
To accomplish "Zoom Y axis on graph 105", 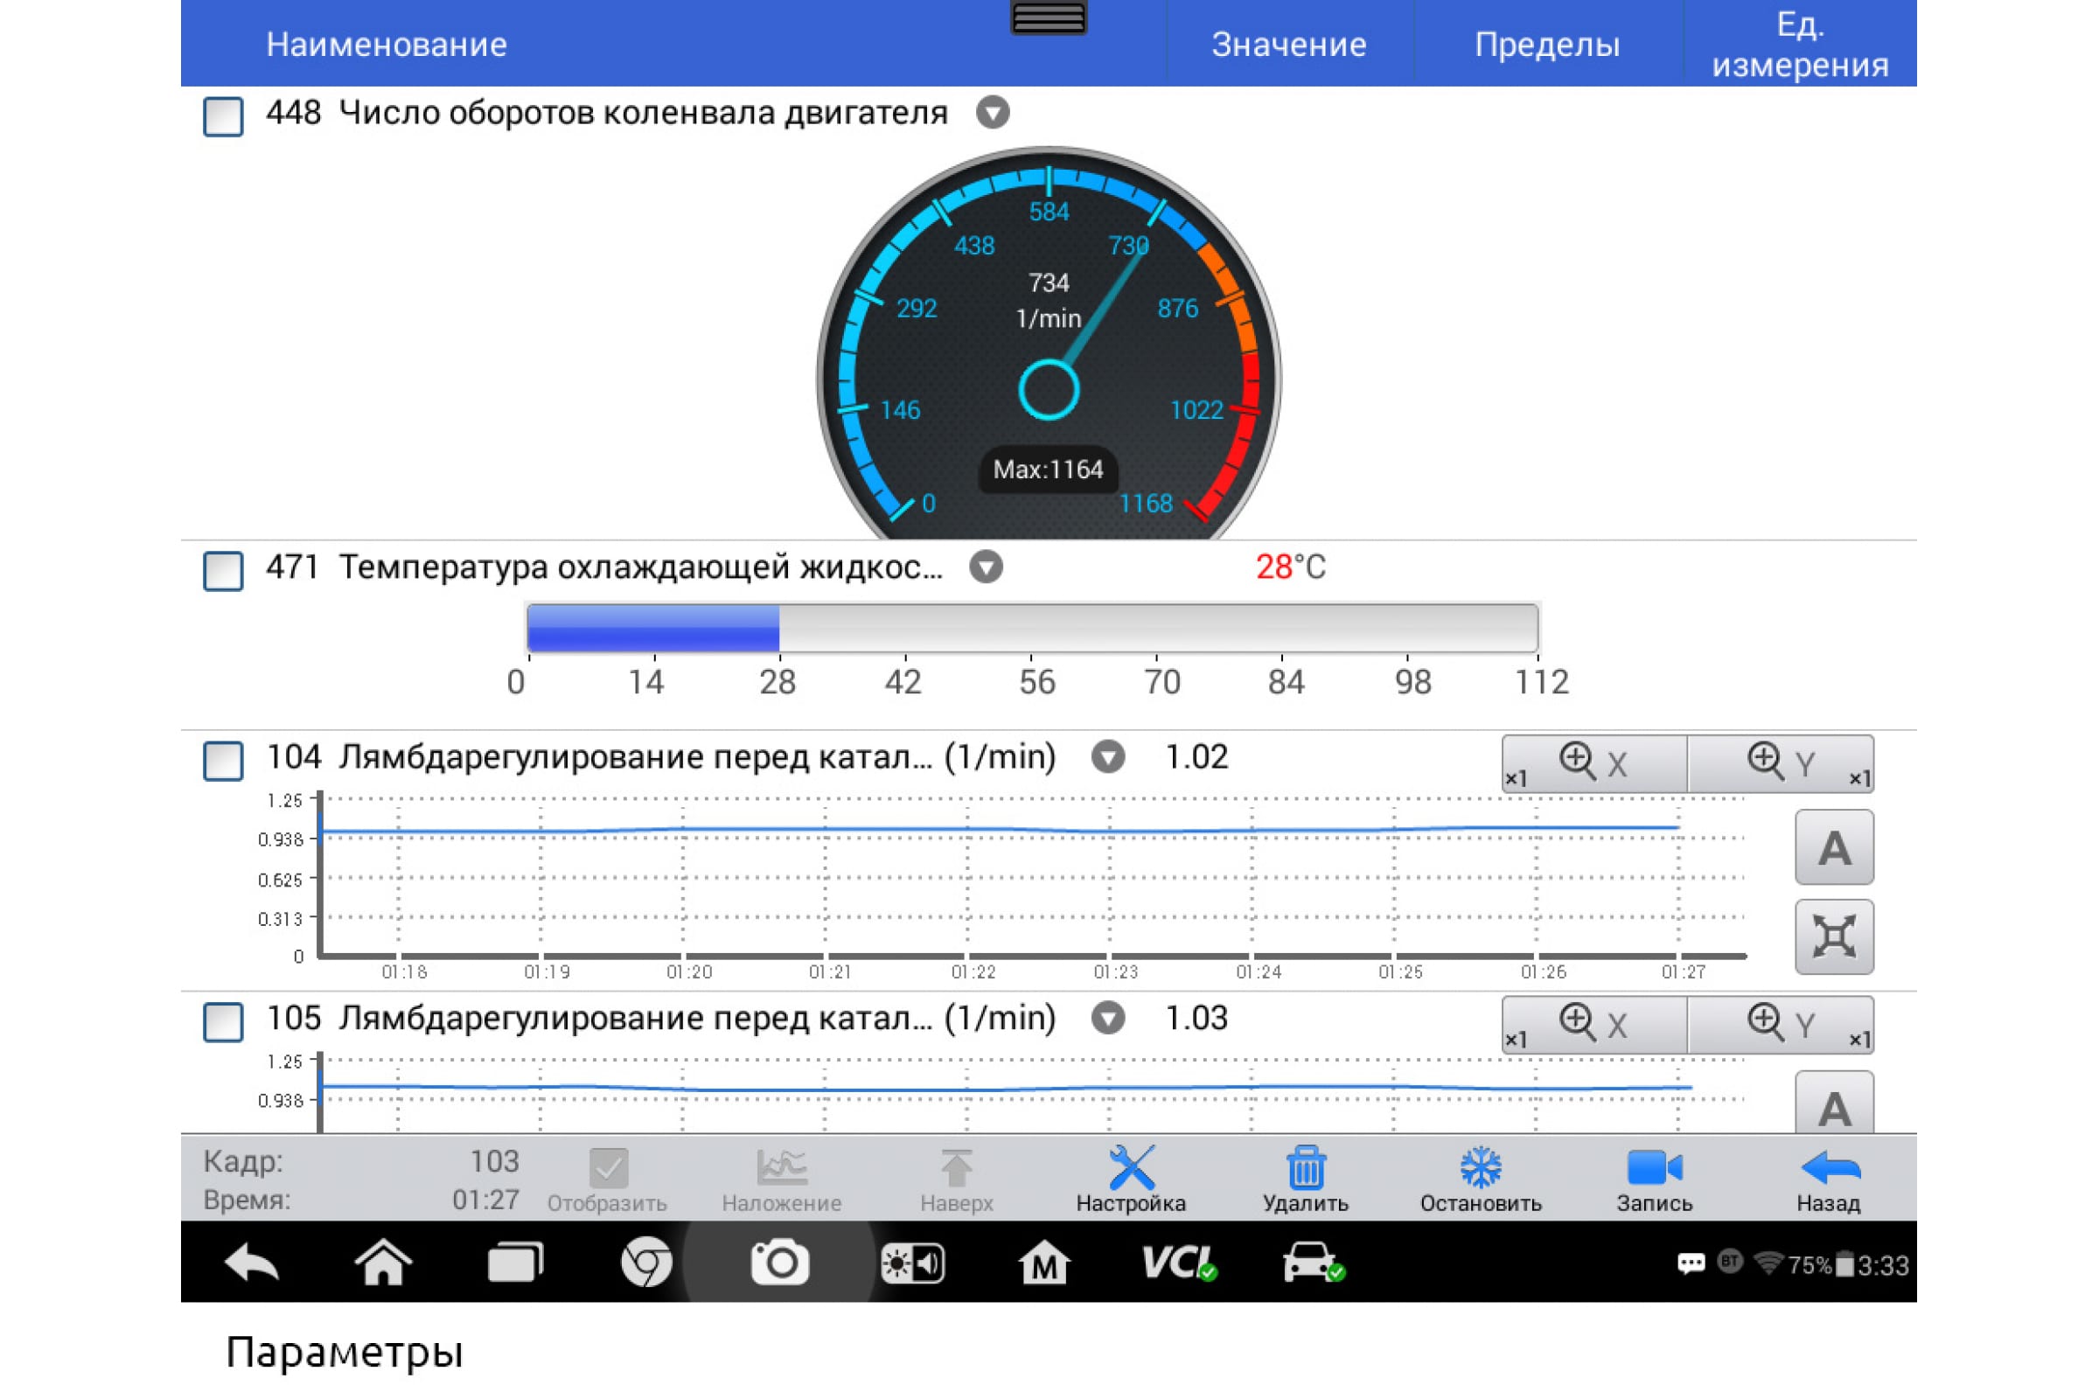I will (x=1782, y=1024).
